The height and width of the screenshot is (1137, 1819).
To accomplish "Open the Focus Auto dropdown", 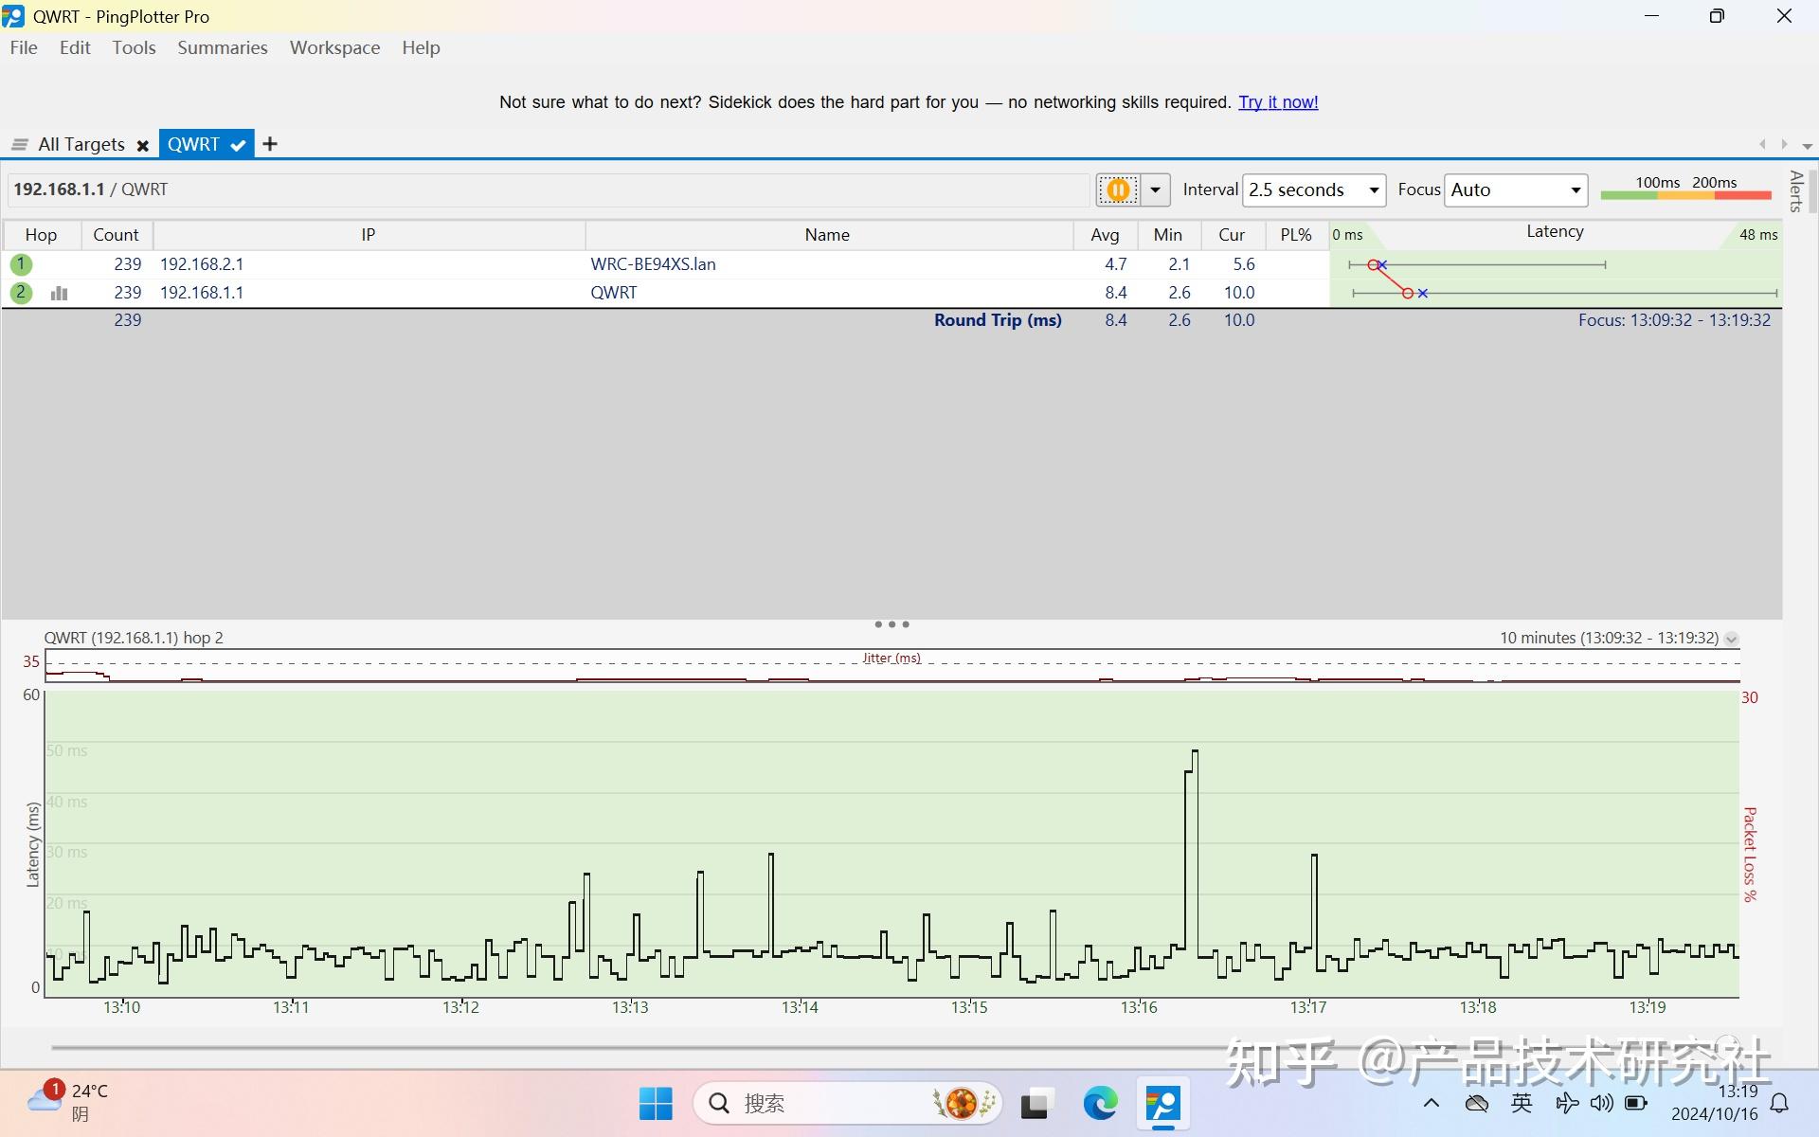I will pos(1515,189).
